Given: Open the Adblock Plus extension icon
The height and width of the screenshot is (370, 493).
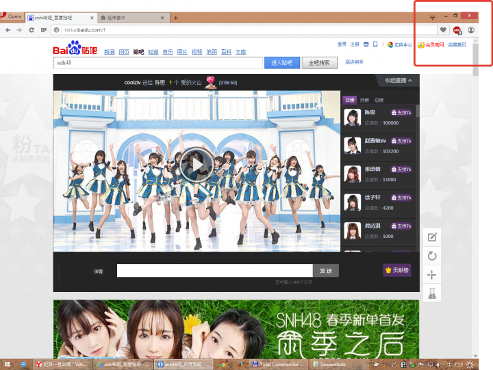Looking at the screenshot, I should coord(457,30).
